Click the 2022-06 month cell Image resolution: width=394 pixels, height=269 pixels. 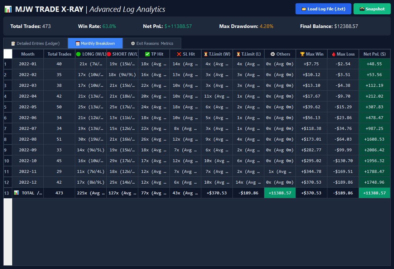point(28,118)
